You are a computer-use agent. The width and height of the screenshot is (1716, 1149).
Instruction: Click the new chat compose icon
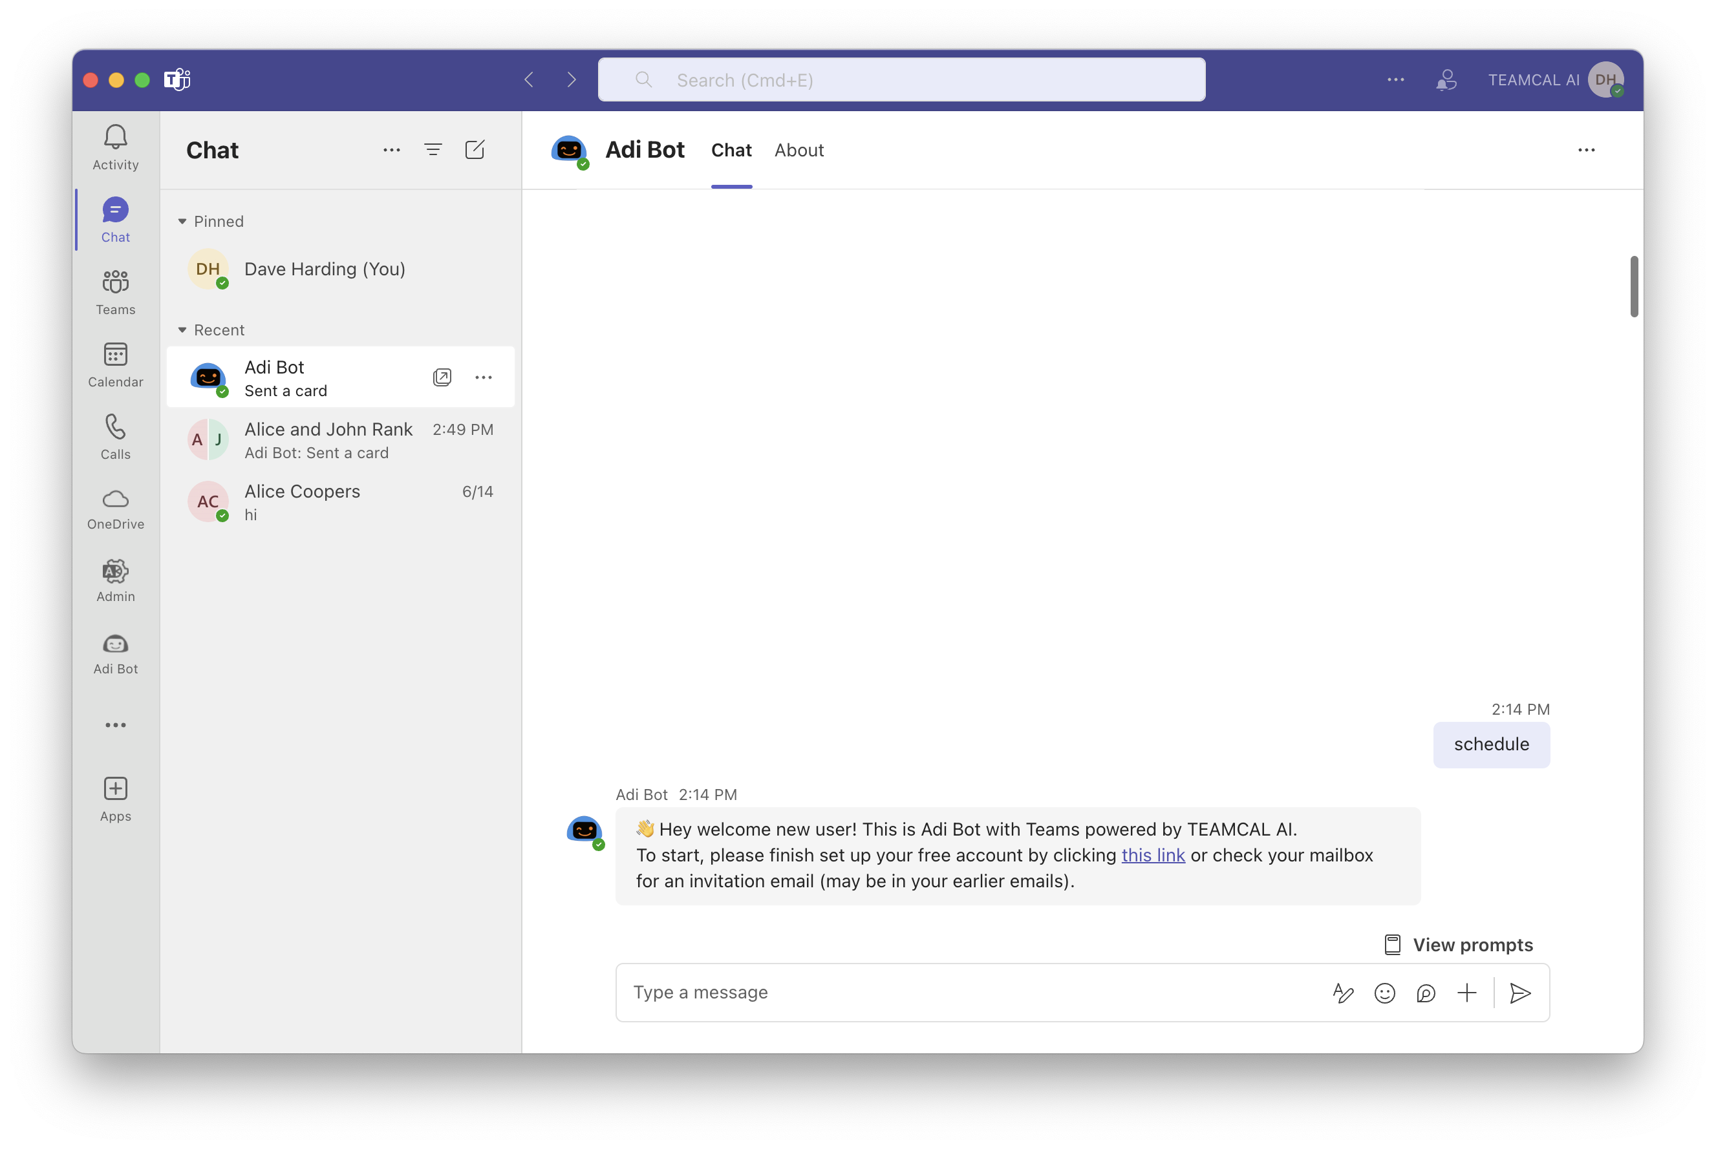475,149
